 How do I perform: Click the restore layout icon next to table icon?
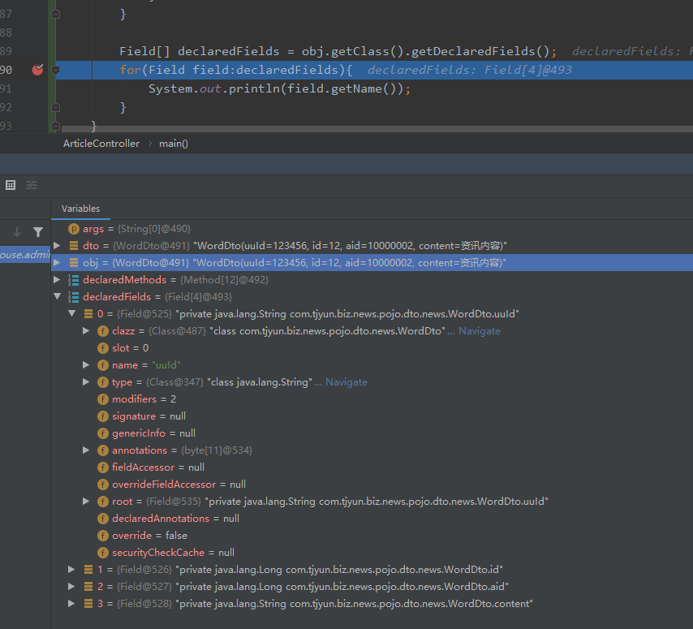(32, 185)
